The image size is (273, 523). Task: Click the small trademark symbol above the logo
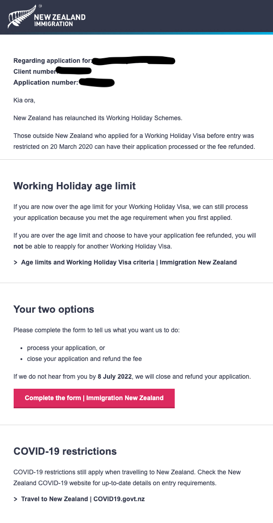tap(40, 6)
